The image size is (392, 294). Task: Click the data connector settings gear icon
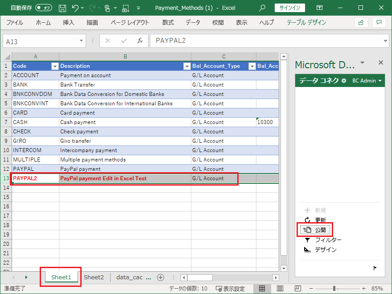[344, 81]
